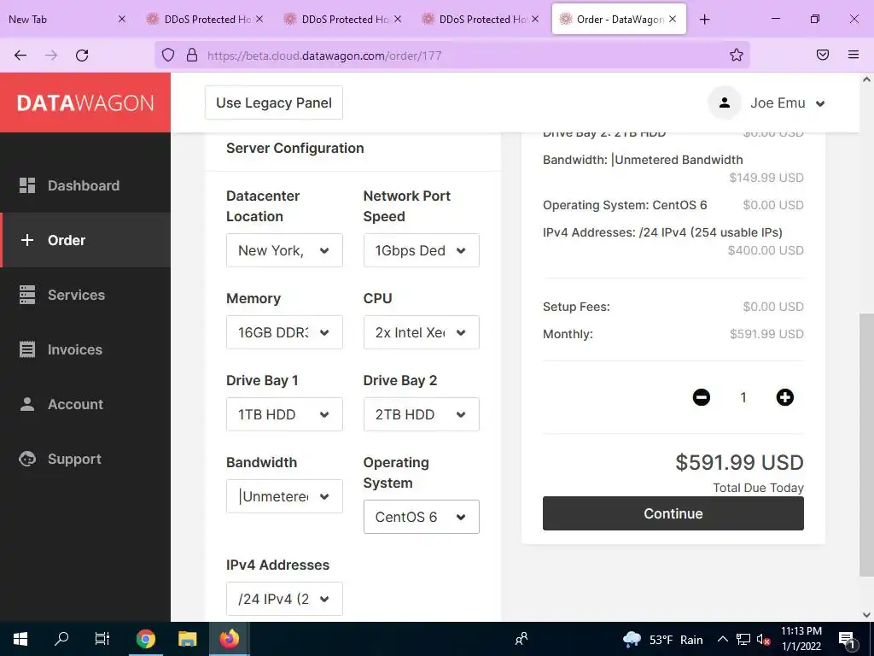Increase quantity with the plus icon
874x656 pixels.
click(x=785, y=397)
